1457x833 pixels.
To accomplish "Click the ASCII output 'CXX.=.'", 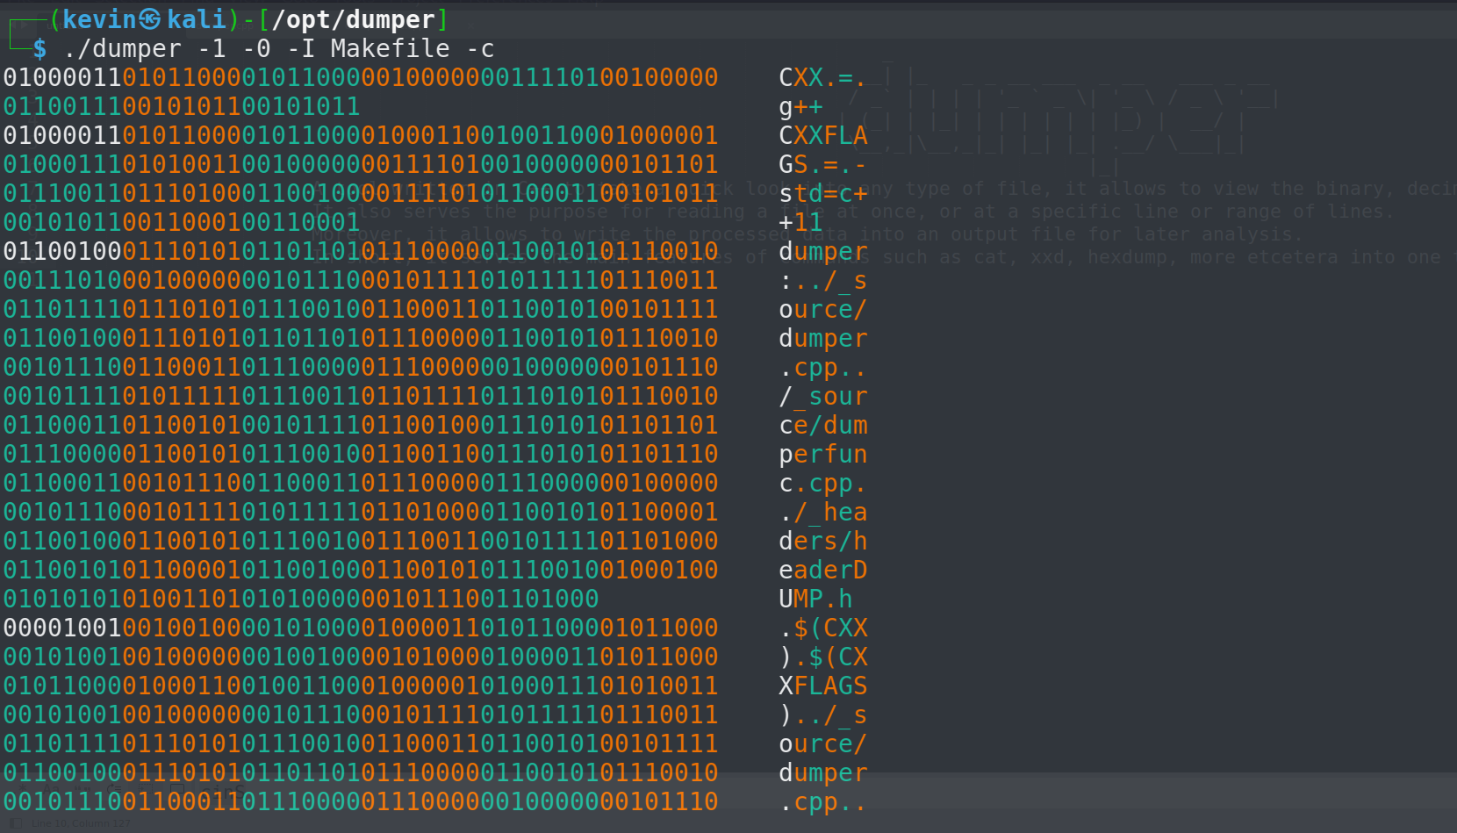I will (822, 77).
